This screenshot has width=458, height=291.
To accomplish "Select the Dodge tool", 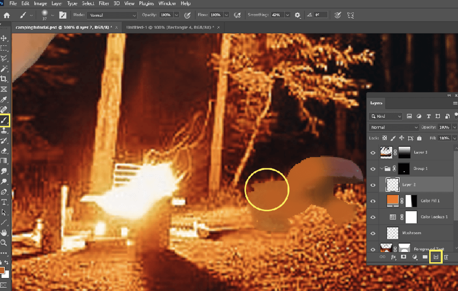I will pos(4,181).
